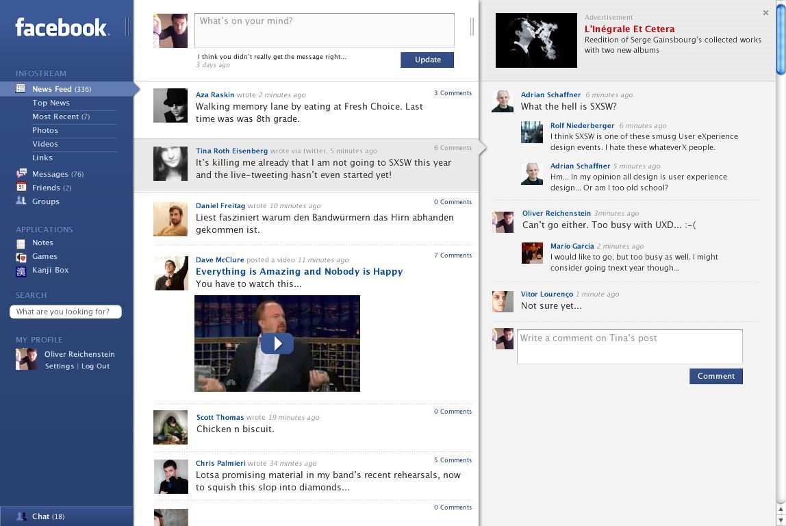Open Daniel Freitag's profile link
786x526 pixels.
tap(220, 205)
